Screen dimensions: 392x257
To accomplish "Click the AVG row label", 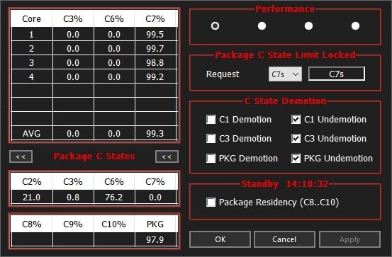I will (x=31, y=133).
